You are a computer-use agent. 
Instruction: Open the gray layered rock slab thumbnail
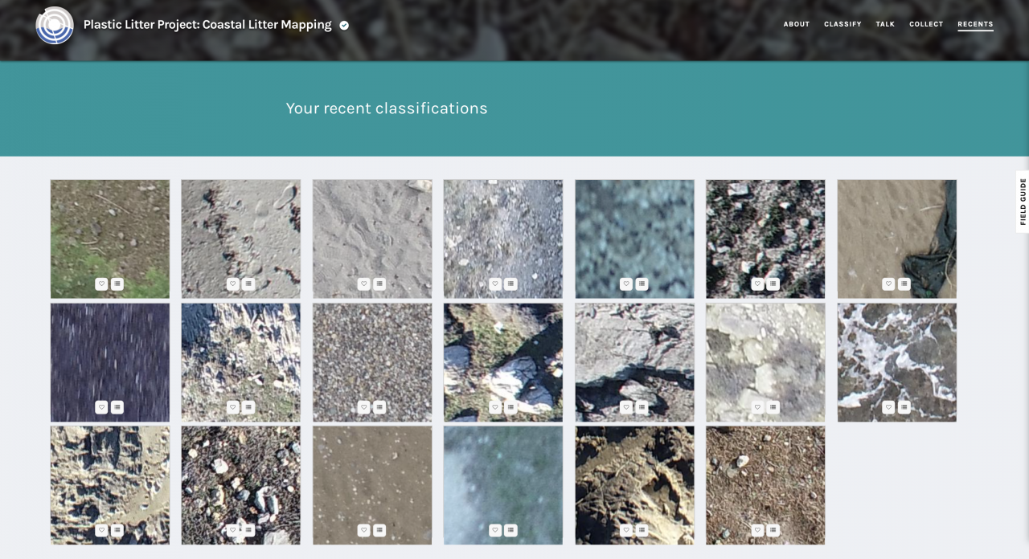(x=635, y=362)
